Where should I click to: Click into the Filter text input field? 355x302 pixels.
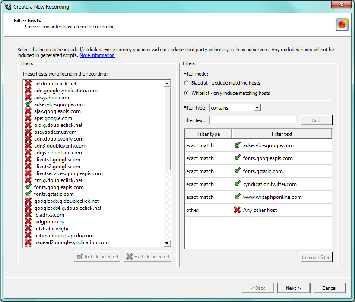tap(253, 120)
